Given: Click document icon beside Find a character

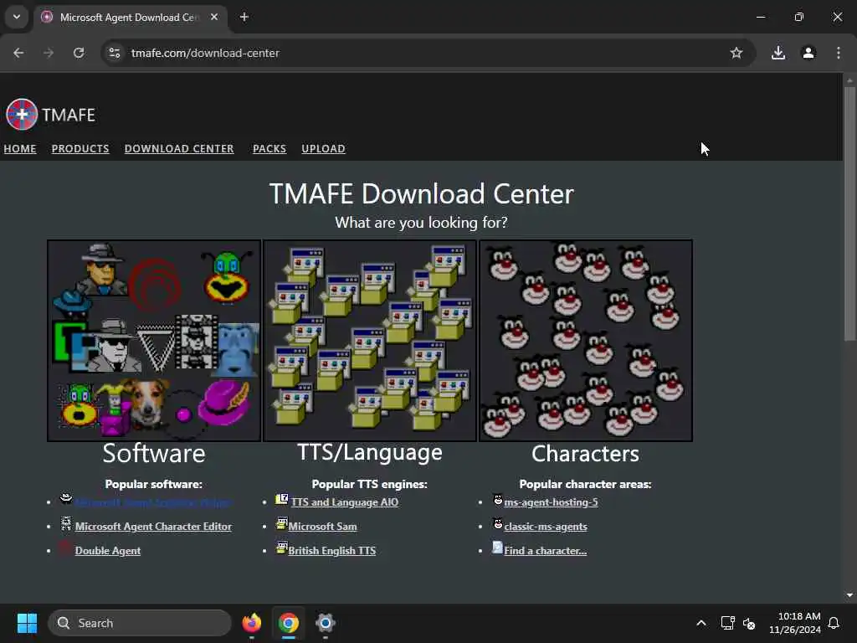Looking at the screenshot, I should click(x=497, y=548).
